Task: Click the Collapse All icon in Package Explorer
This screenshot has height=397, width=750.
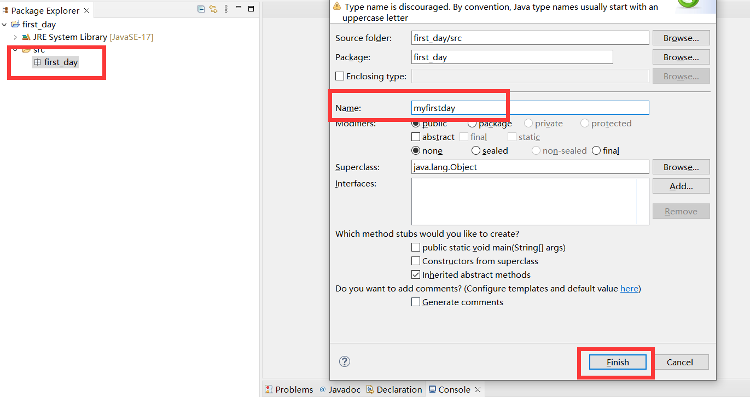Action: tap(201, 9)
